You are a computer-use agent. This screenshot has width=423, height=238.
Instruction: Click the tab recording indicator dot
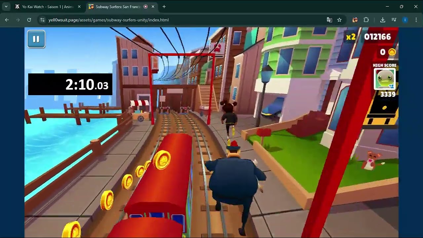[145, 7]
